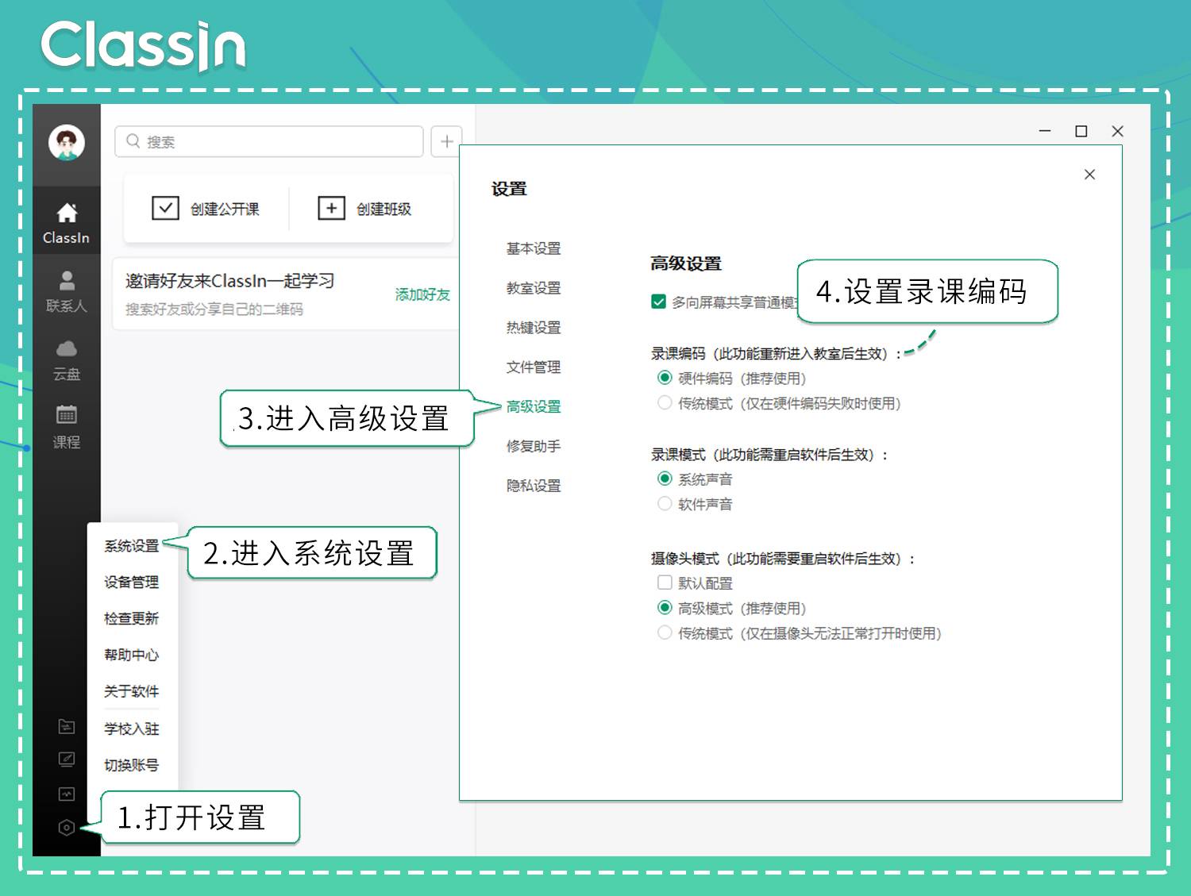Click the folder icon in lower sidebar

[67, 726]
